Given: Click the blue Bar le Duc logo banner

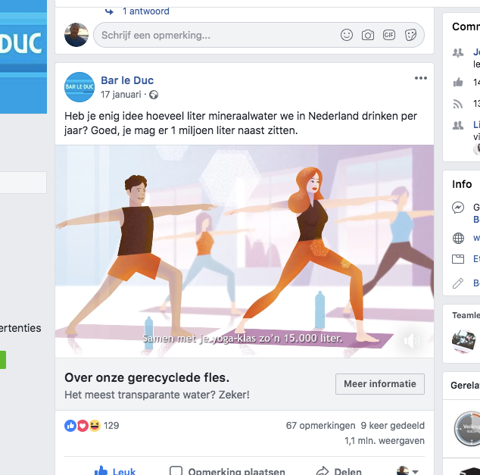Looking at the screenshot, I should pos(23,57).
